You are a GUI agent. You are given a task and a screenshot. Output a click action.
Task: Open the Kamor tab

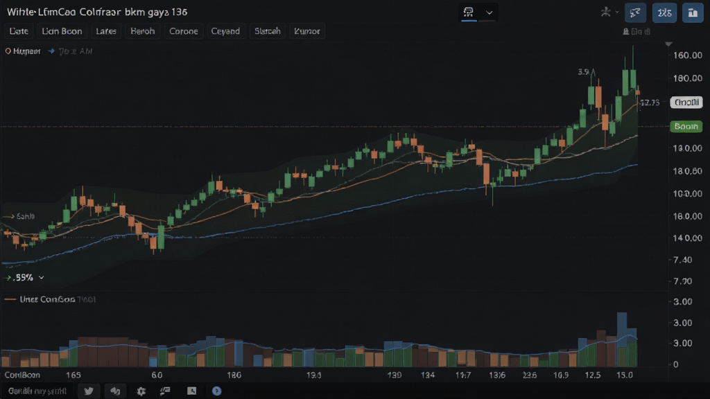(x=307, y=31)
